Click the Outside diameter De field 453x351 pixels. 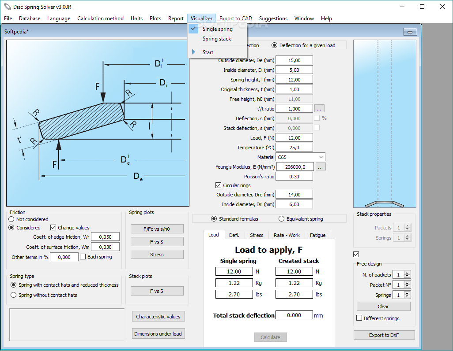pos(294,60)
